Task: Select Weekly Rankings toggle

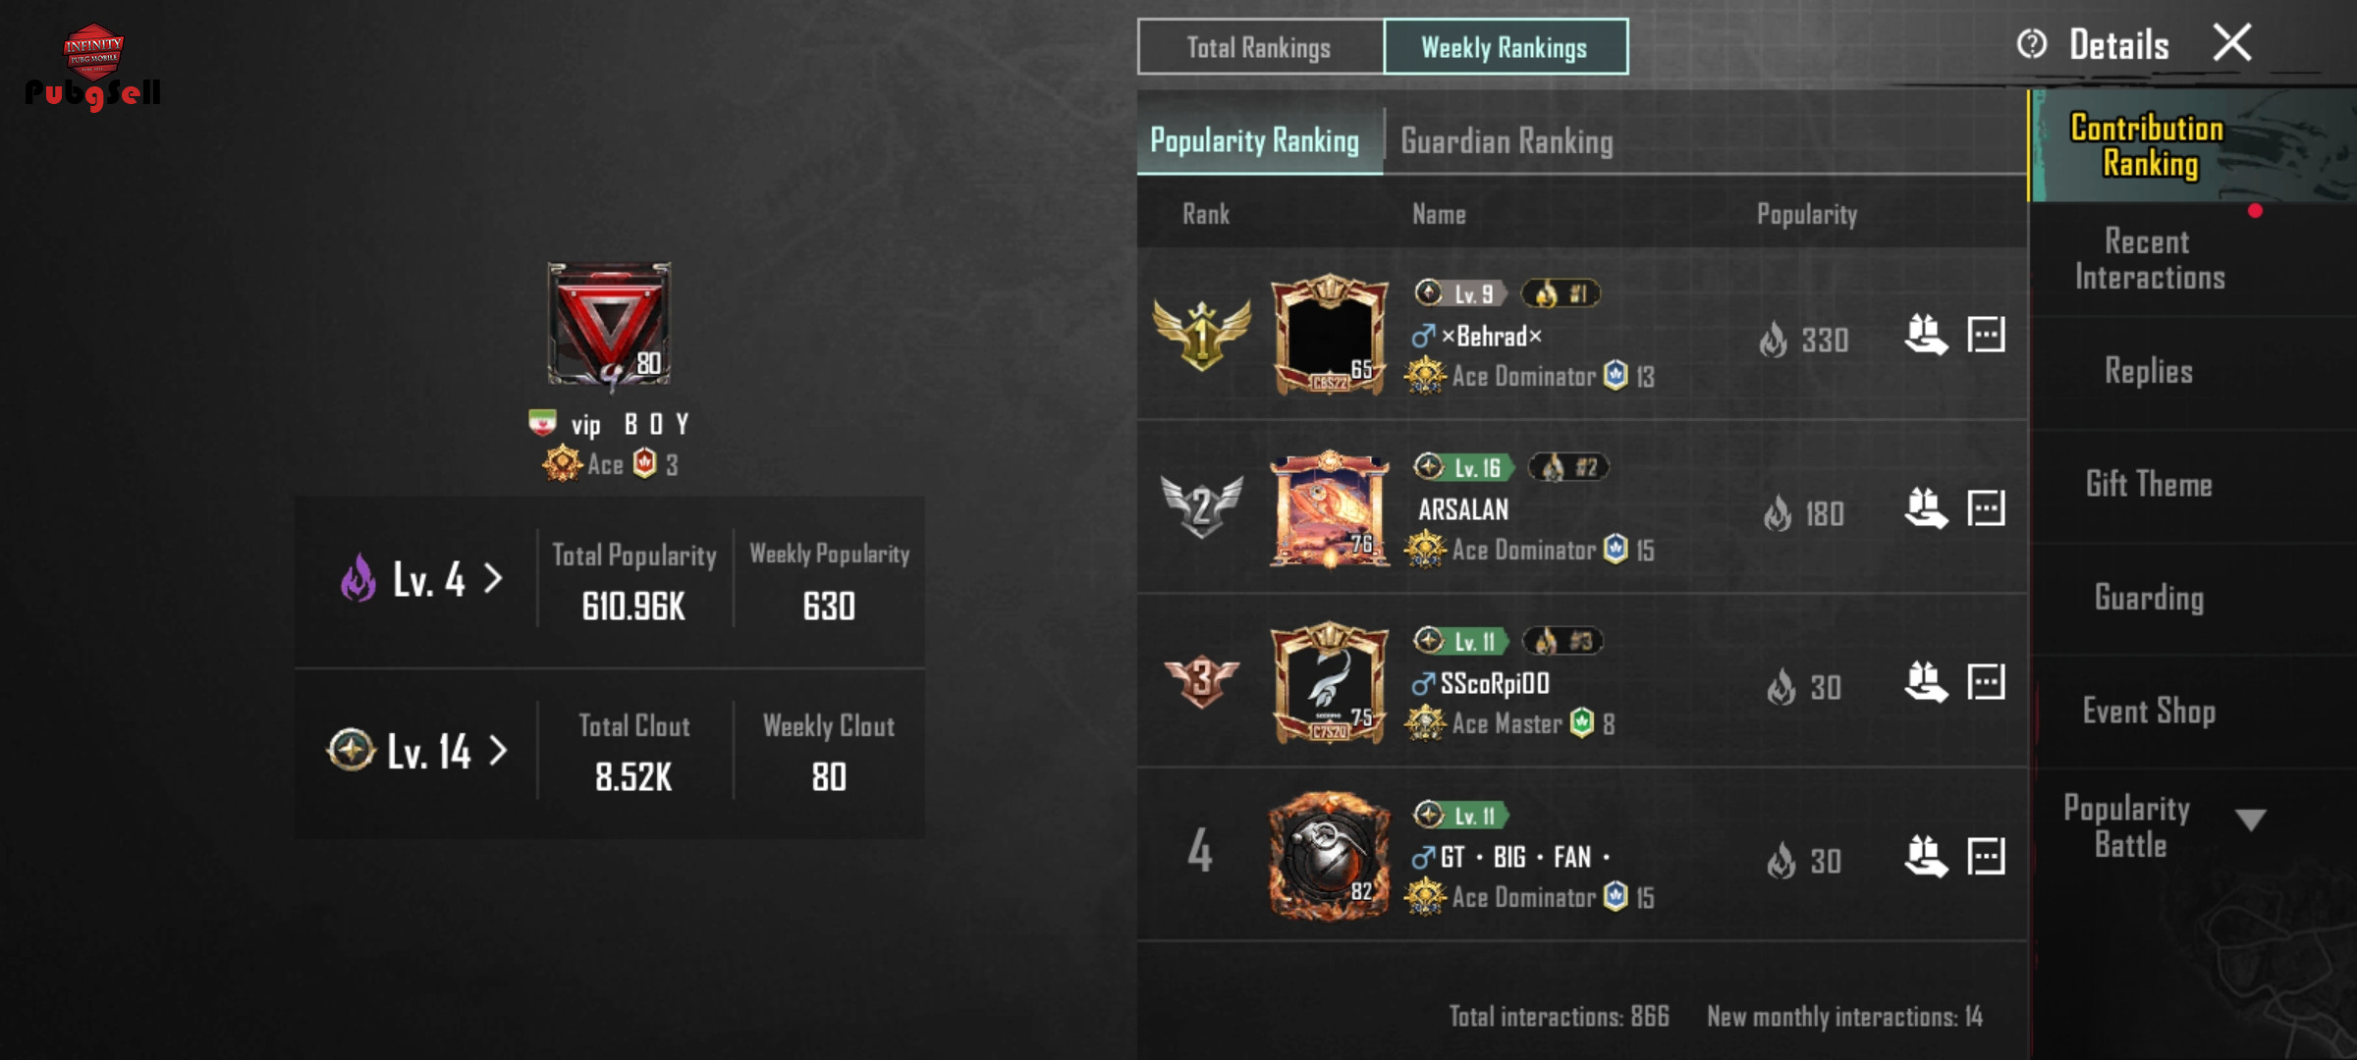Action: point(1506,47)
